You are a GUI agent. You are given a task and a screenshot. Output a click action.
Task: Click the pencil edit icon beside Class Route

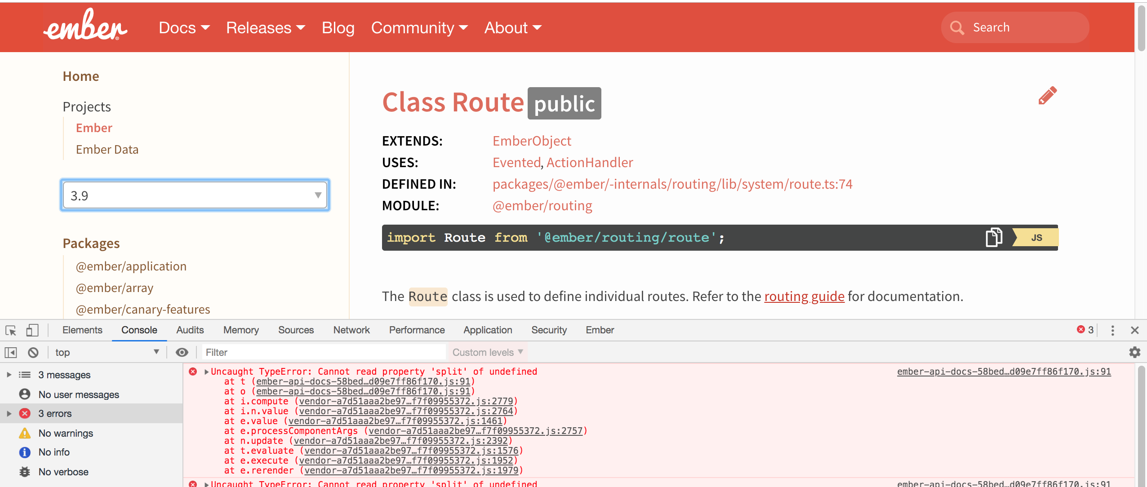tap(1047, 96)
